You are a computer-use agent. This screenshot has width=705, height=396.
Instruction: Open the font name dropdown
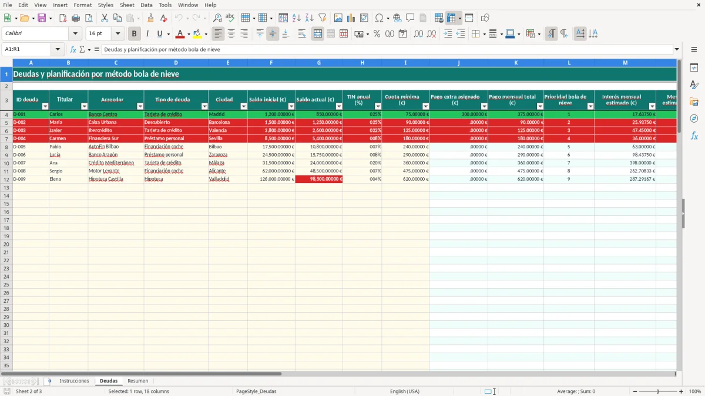click(75, 34)
